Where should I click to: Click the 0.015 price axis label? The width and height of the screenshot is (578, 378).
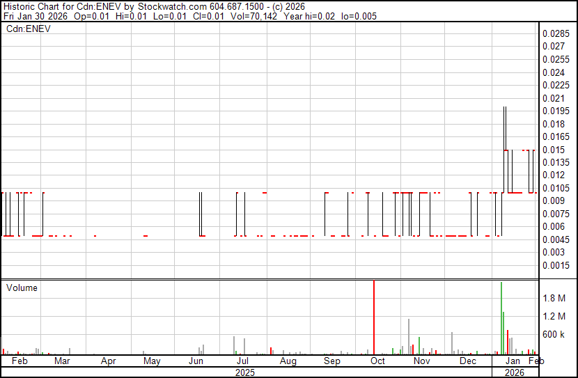coord(554,150)
